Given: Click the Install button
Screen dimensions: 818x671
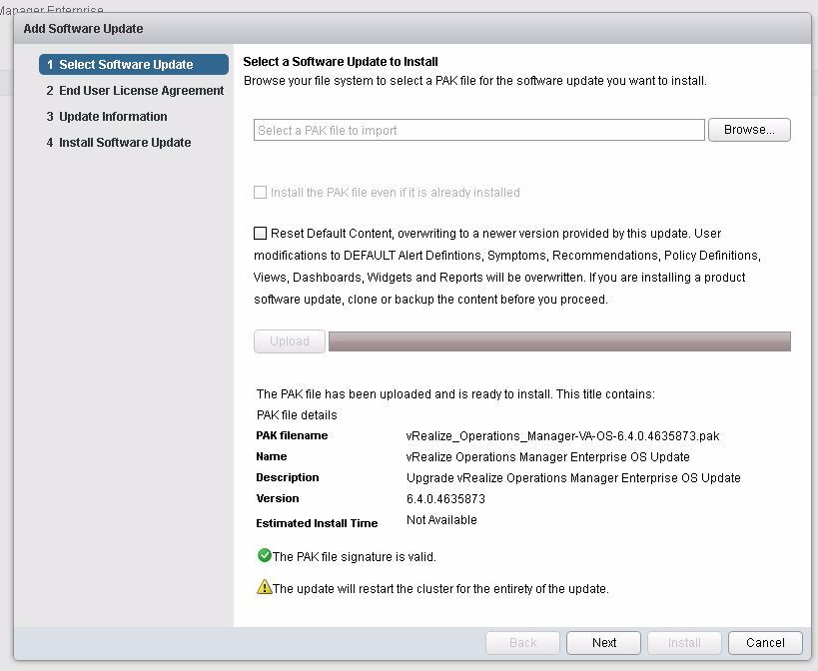Looking at the screenshot, I should click(684, 643).
